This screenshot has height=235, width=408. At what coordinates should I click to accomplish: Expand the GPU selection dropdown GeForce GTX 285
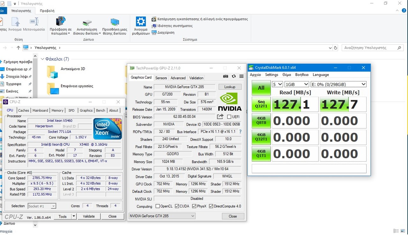(162, 216)
